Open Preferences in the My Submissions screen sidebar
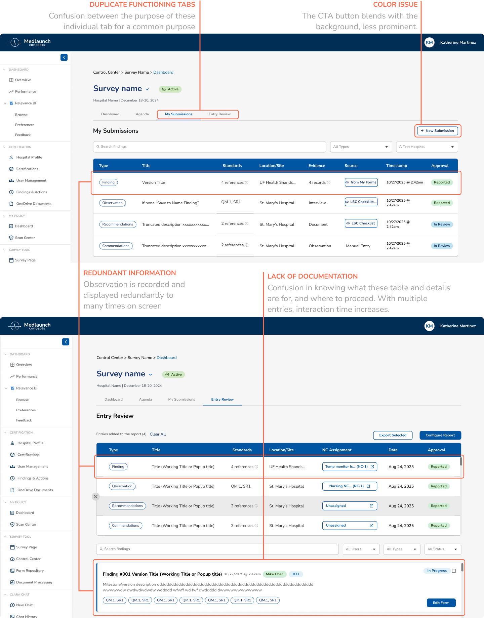This screenshot has width=484, height=618. click(x=25, y=125)
